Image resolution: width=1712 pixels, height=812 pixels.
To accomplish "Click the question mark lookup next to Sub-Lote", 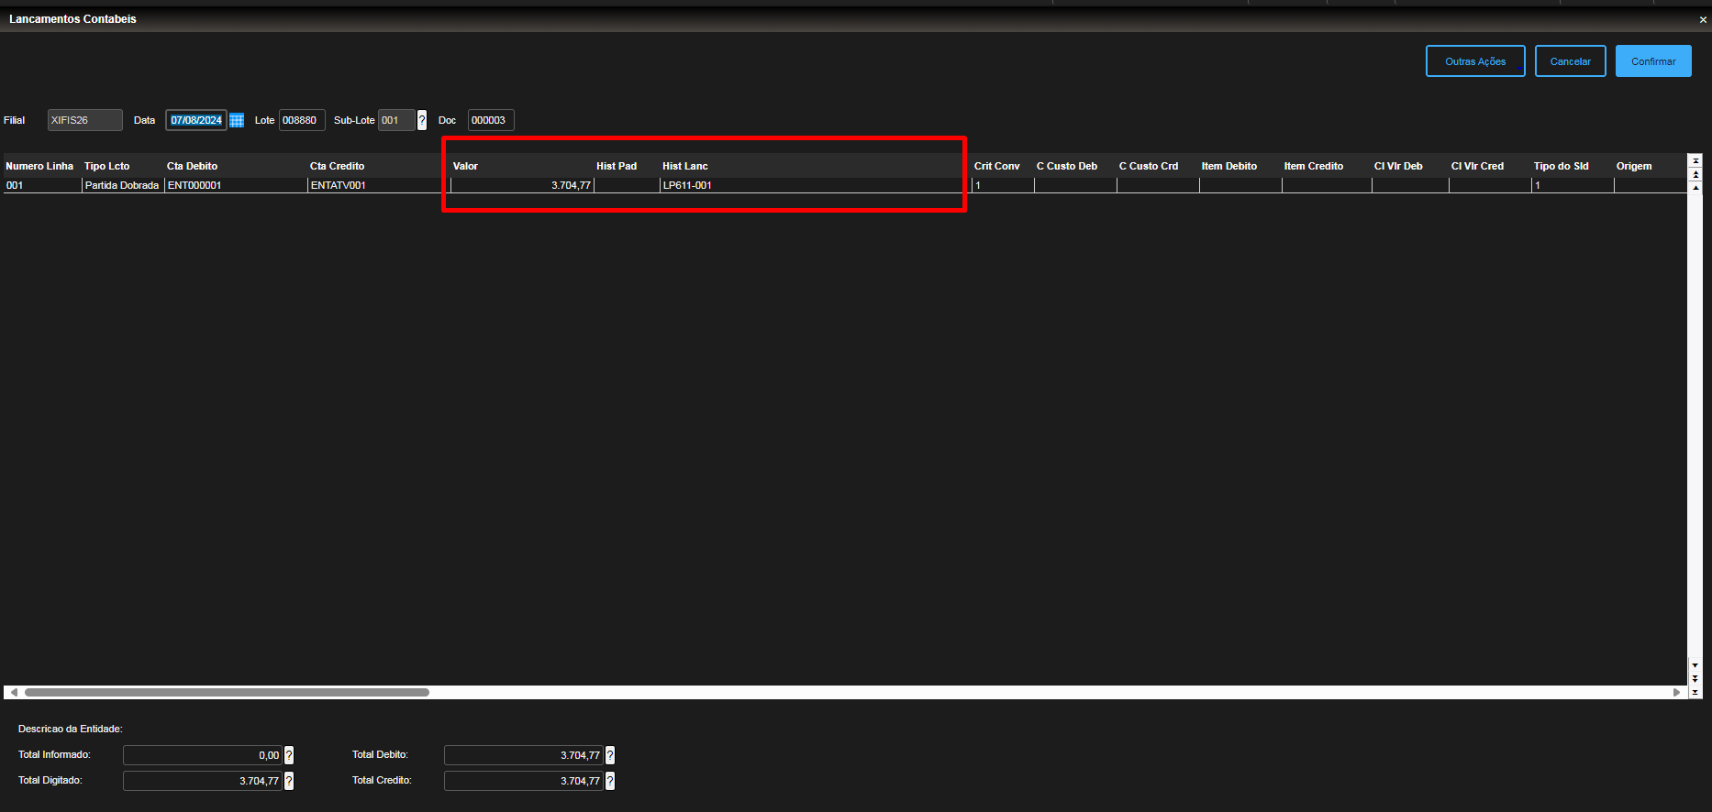I will tap(422, 120).
